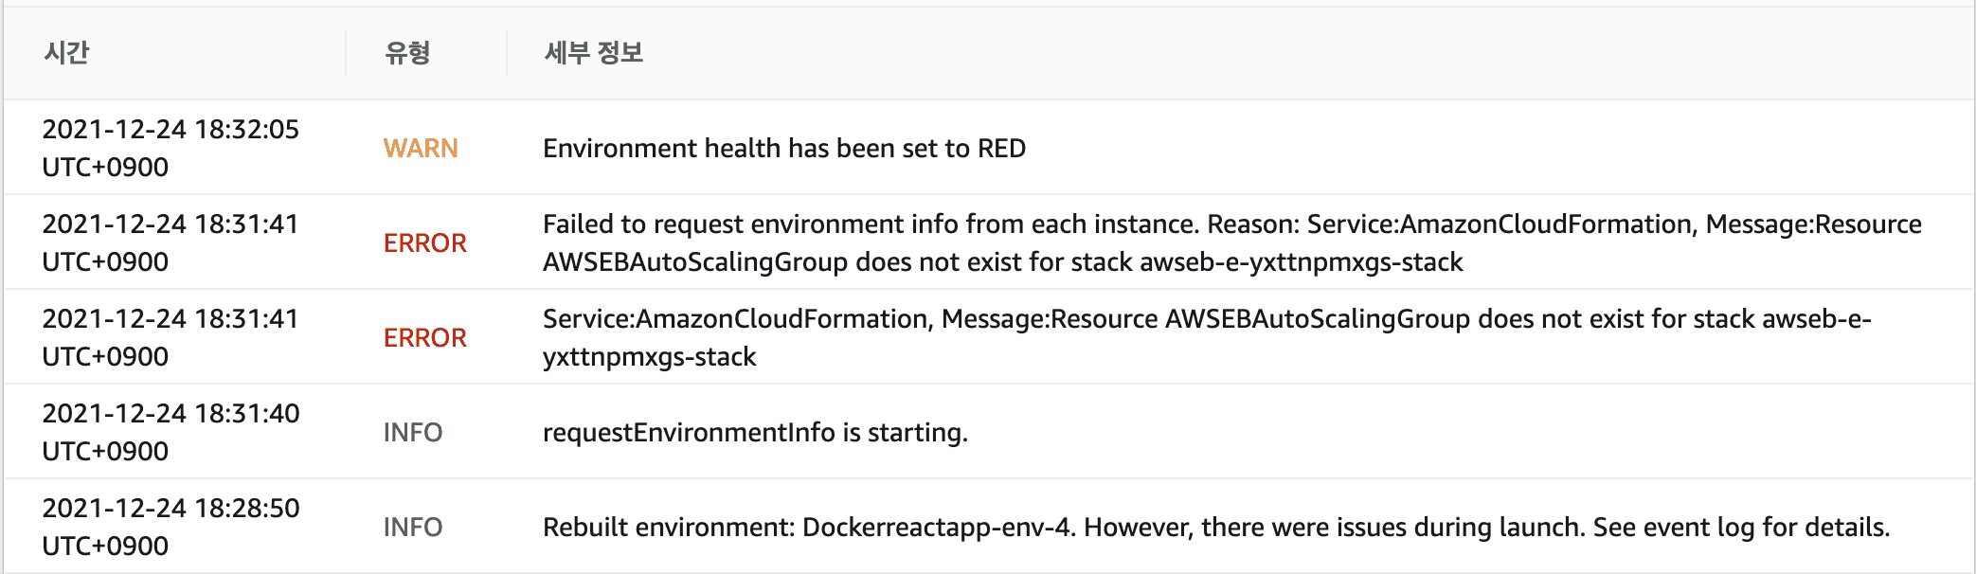Image resolution: width=1976 pixels, height=574 pixels.
Task: Click the divider between 시간 and 유형
Action: (x=346, y=52)
